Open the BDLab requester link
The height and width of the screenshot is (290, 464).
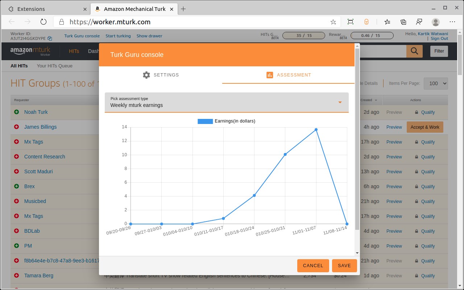[32, 231]
